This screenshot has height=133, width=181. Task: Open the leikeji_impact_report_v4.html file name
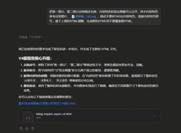[x=54, y=114]
